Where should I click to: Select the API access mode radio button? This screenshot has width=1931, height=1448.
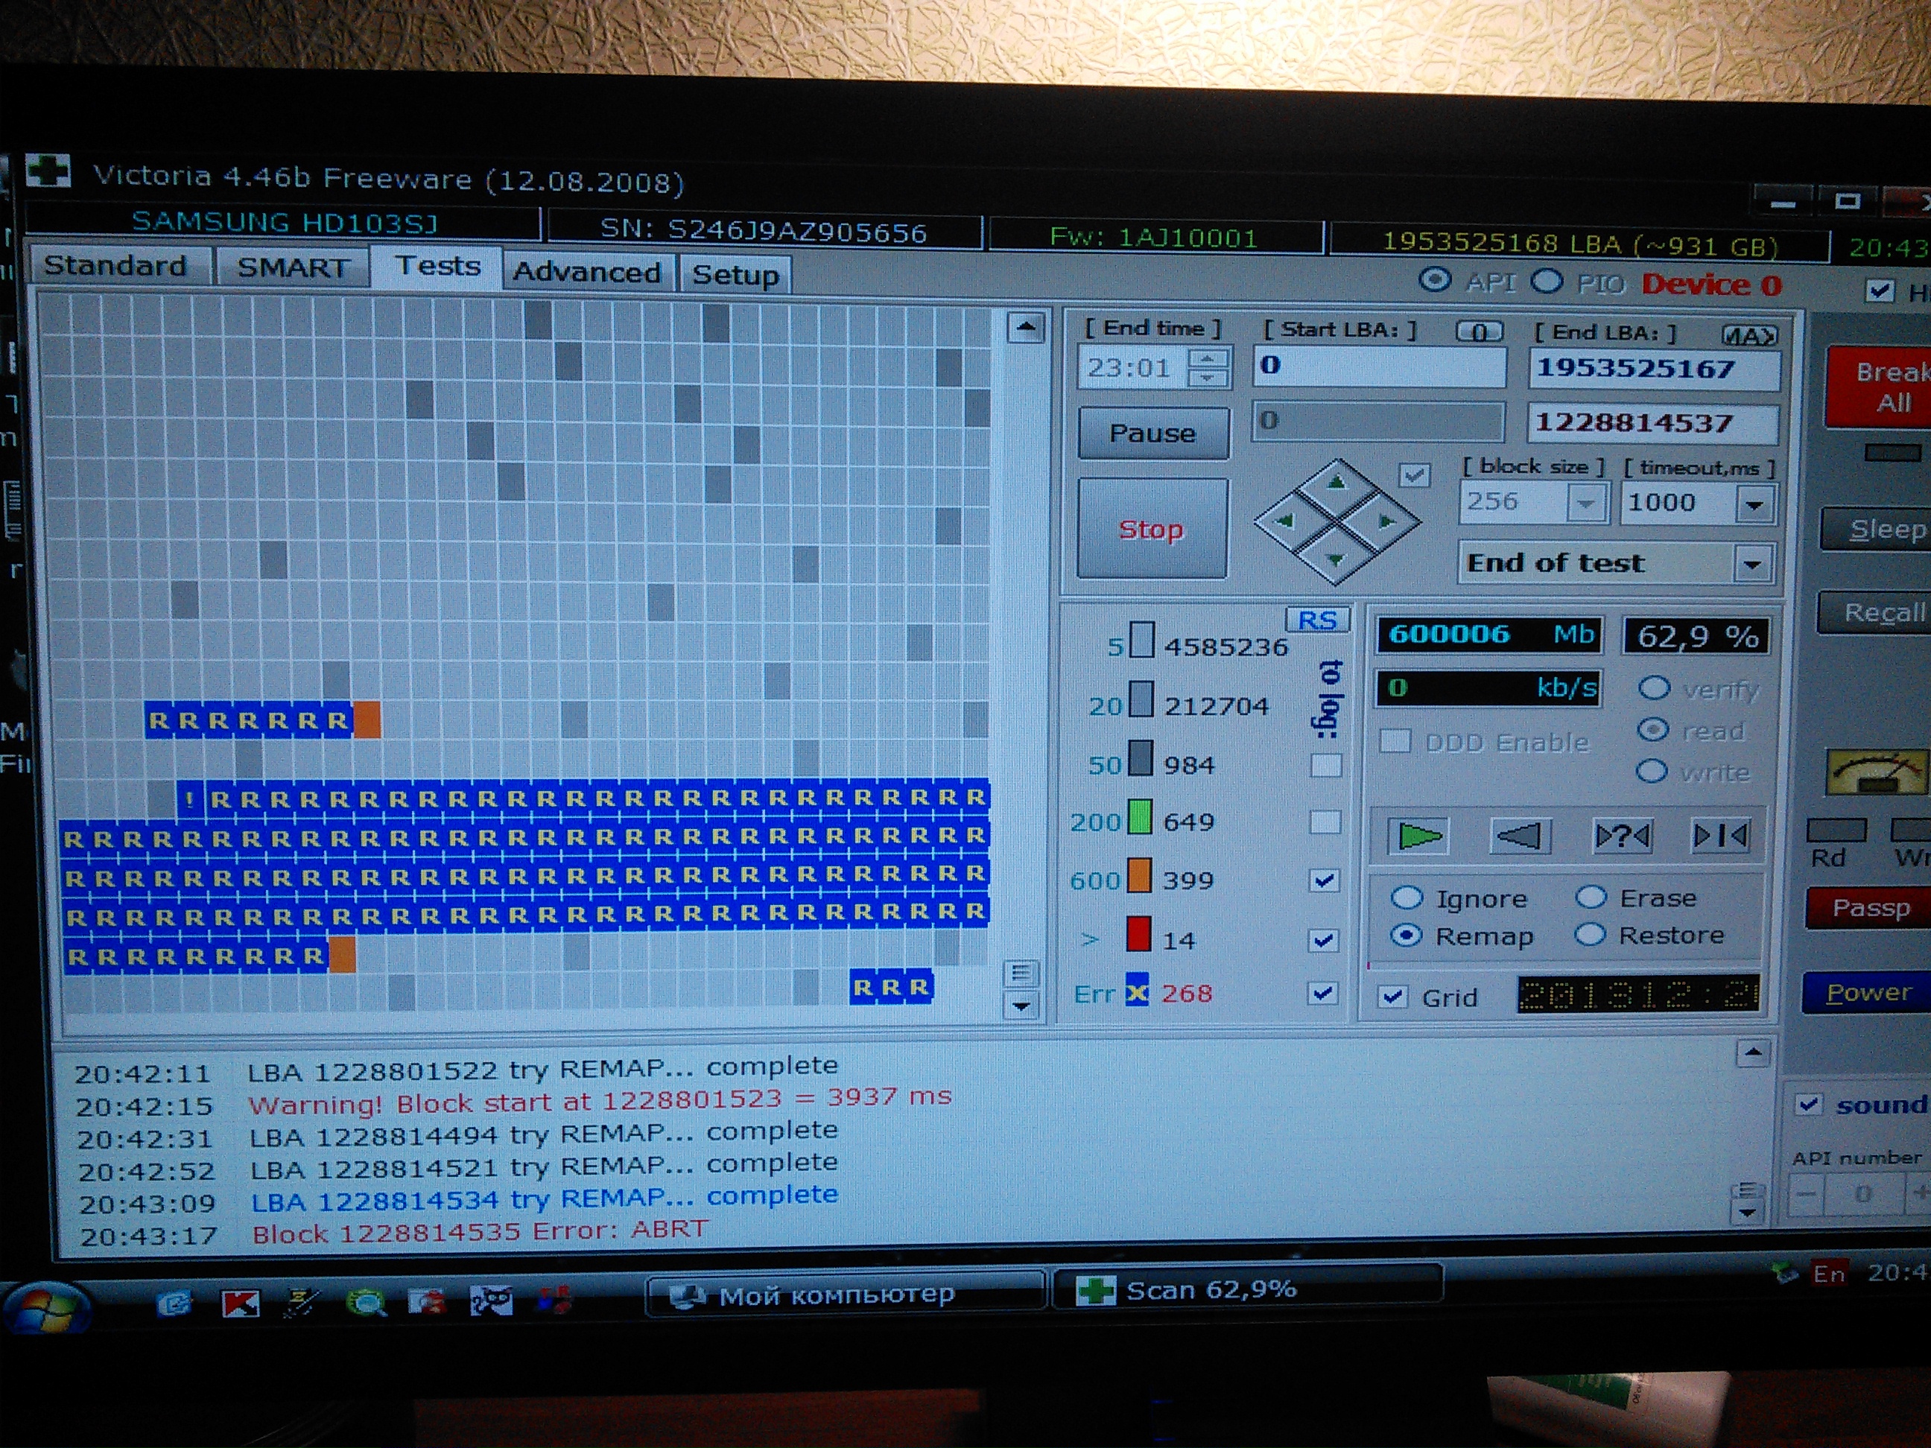[1435, 280]
